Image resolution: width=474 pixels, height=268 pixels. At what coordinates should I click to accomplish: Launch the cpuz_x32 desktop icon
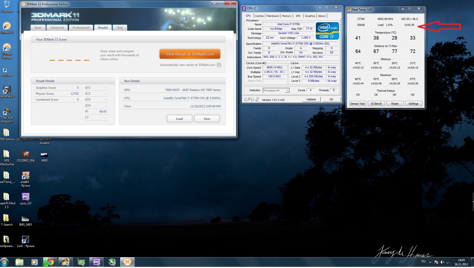pyautogui.click(x=25, y=199)
